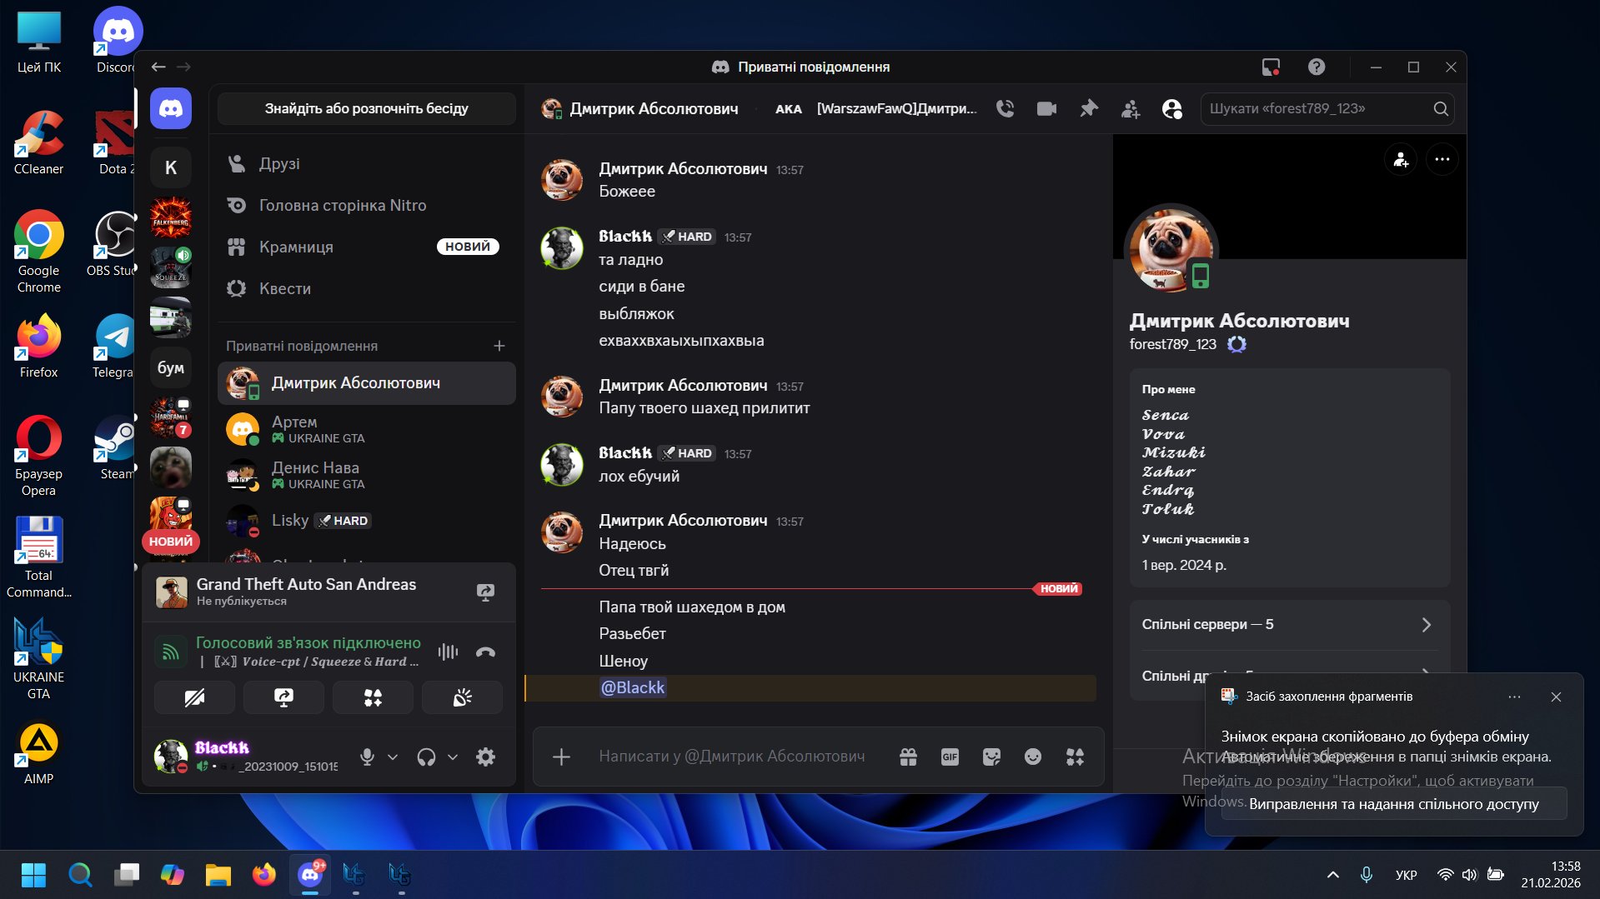Open the direct message with Денис Нава

point(367,475)
